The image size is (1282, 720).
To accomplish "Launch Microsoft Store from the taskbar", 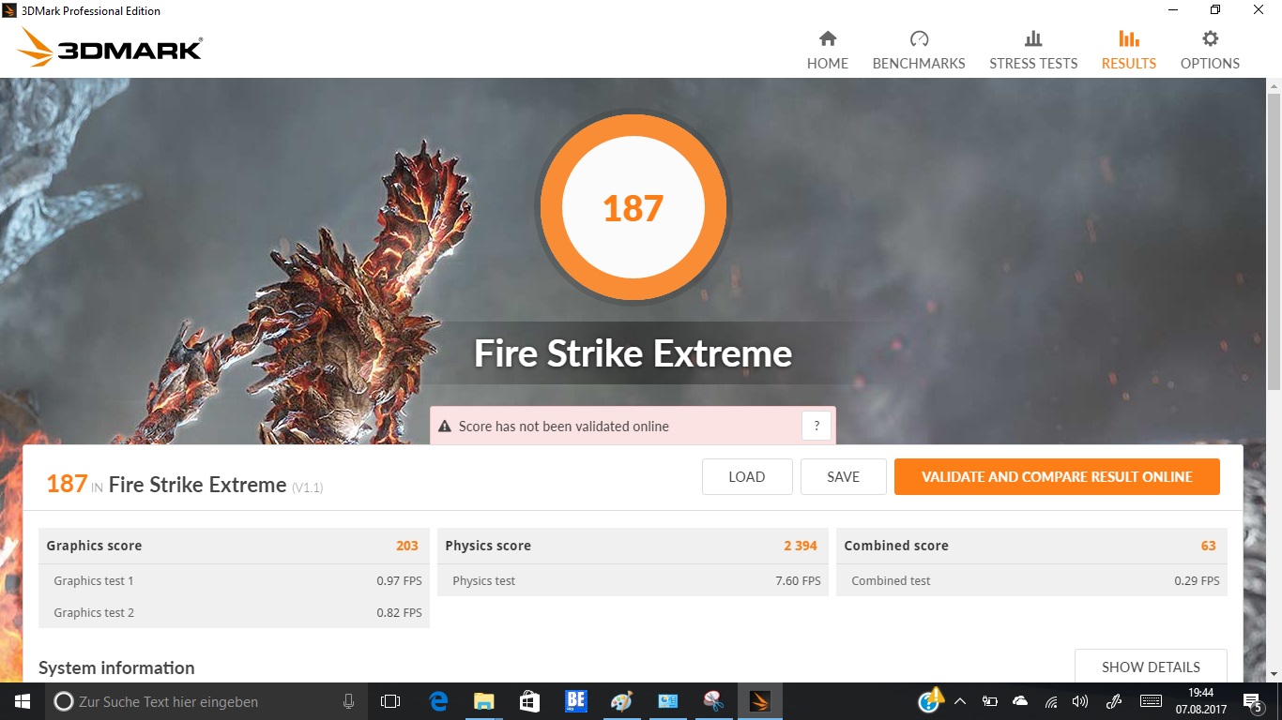I will coord(529,701).
